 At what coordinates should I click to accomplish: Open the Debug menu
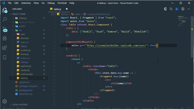(x=51, y=3)
